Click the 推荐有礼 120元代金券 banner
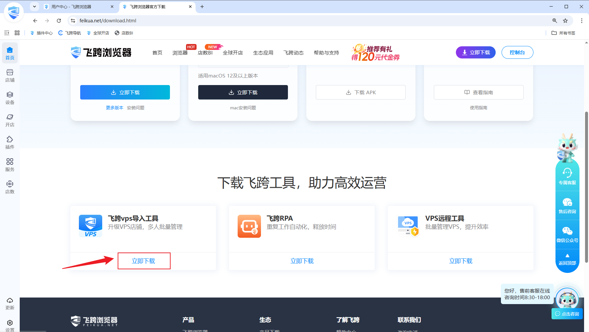 (375, 53)
